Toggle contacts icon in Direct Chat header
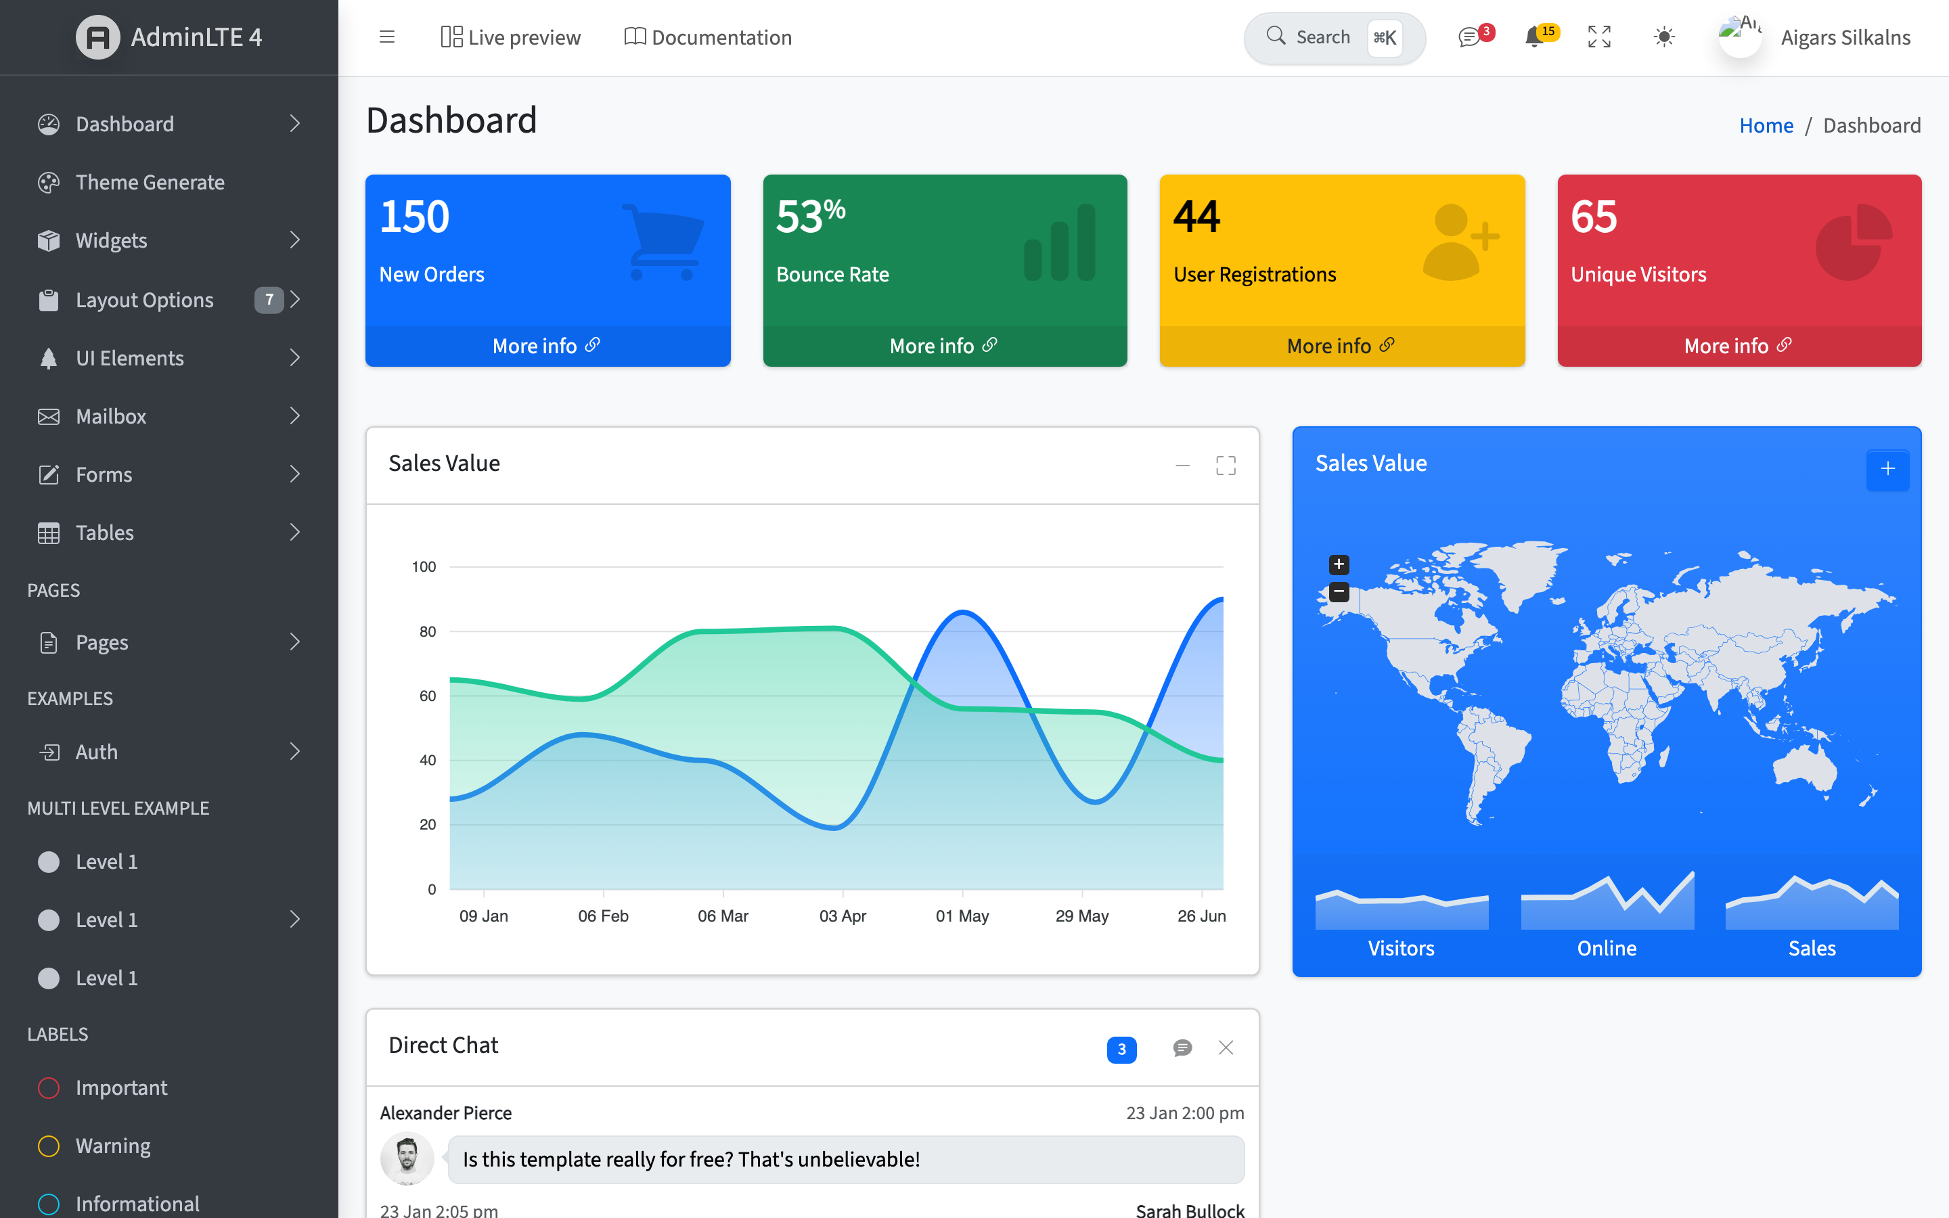 tap(1182, 1047)
